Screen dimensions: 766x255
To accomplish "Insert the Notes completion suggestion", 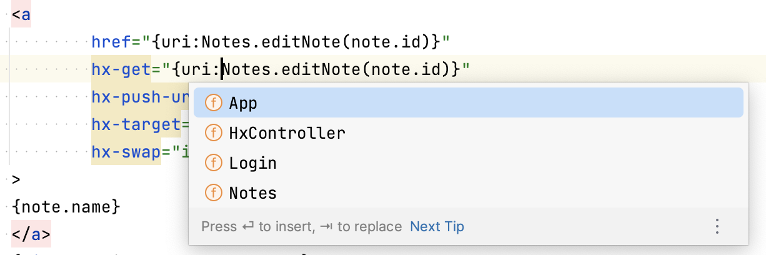I will 468,193.
